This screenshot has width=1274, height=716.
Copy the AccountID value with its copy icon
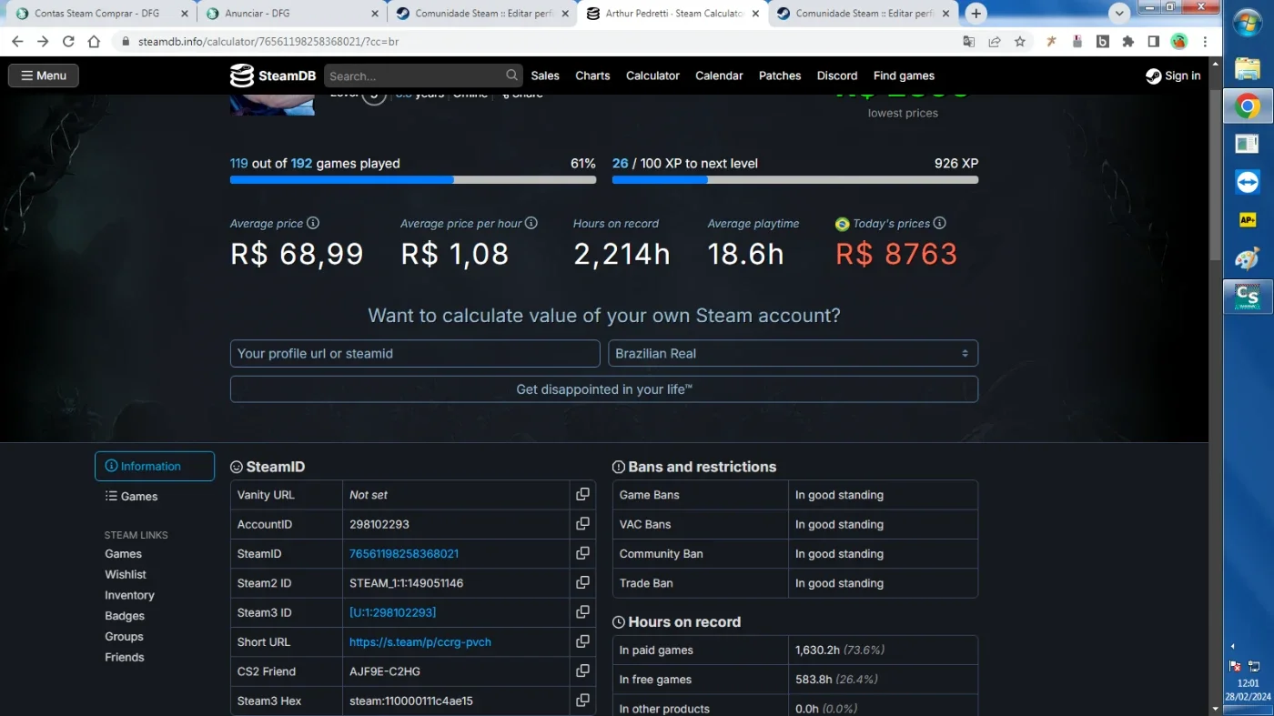[x=582, y=524]
